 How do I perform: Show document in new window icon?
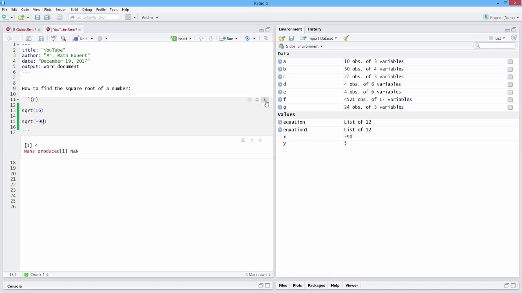point(29,38)
